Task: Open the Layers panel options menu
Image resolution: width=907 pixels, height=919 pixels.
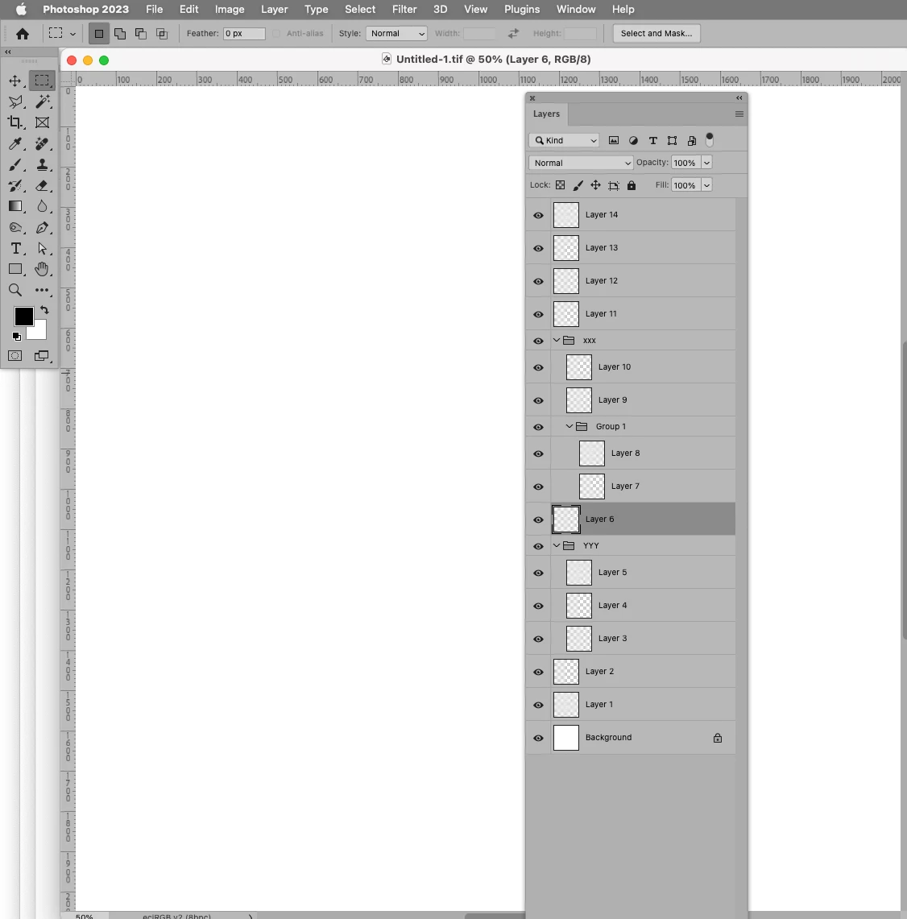Action: (739, 114)
